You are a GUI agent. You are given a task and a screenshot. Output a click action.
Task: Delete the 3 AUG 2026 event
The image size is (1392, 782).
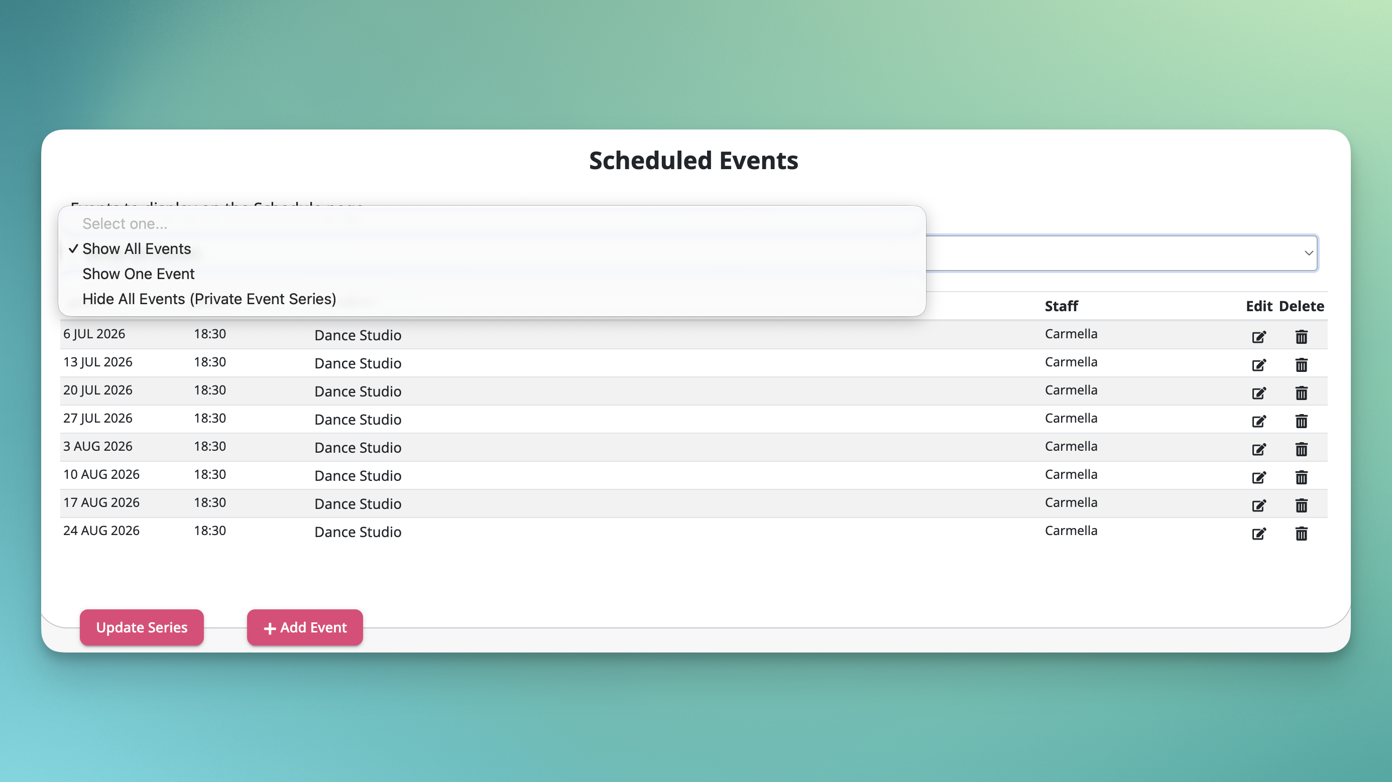pyautogui.click(x=1301, y=449)
